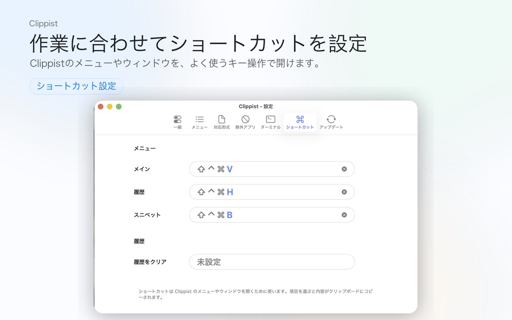Click the green zoom window button
This screenshot has height=320, width=512.
coord(119,106)
